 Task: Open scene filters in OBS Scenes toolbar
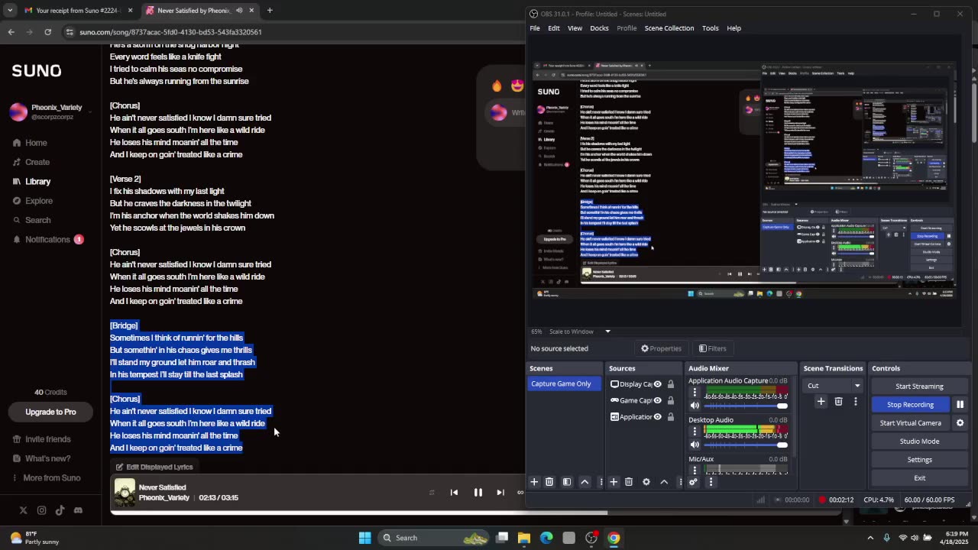click(x=567, y=482)
